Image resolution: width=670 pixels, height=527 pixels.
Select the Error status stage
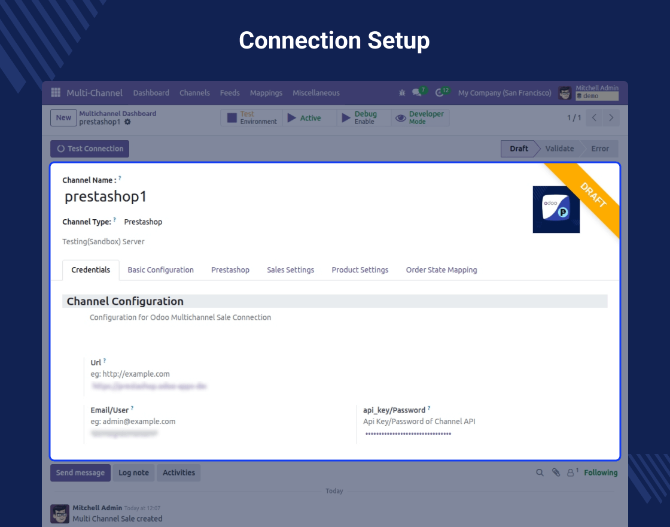(600, 149)
